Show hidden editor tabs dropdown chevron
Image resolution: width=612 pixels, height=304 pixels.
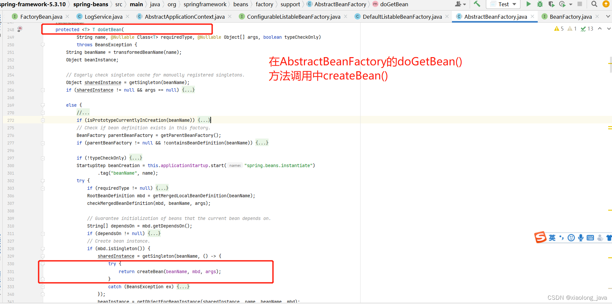pyautogui.click(x=608, y=16)
